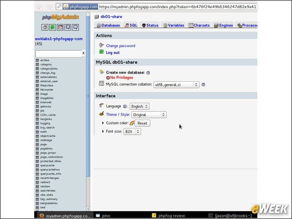The image size is (292, 219).
Task: Switch to myadmin.phpfogapp.co taskbar window
Action: [x=64, y=215]
